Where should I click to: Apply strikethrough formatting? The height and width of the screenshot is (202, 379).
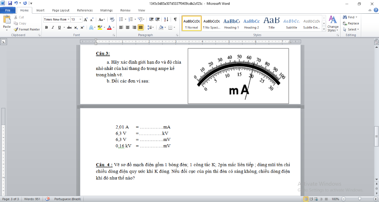point(69,27)
